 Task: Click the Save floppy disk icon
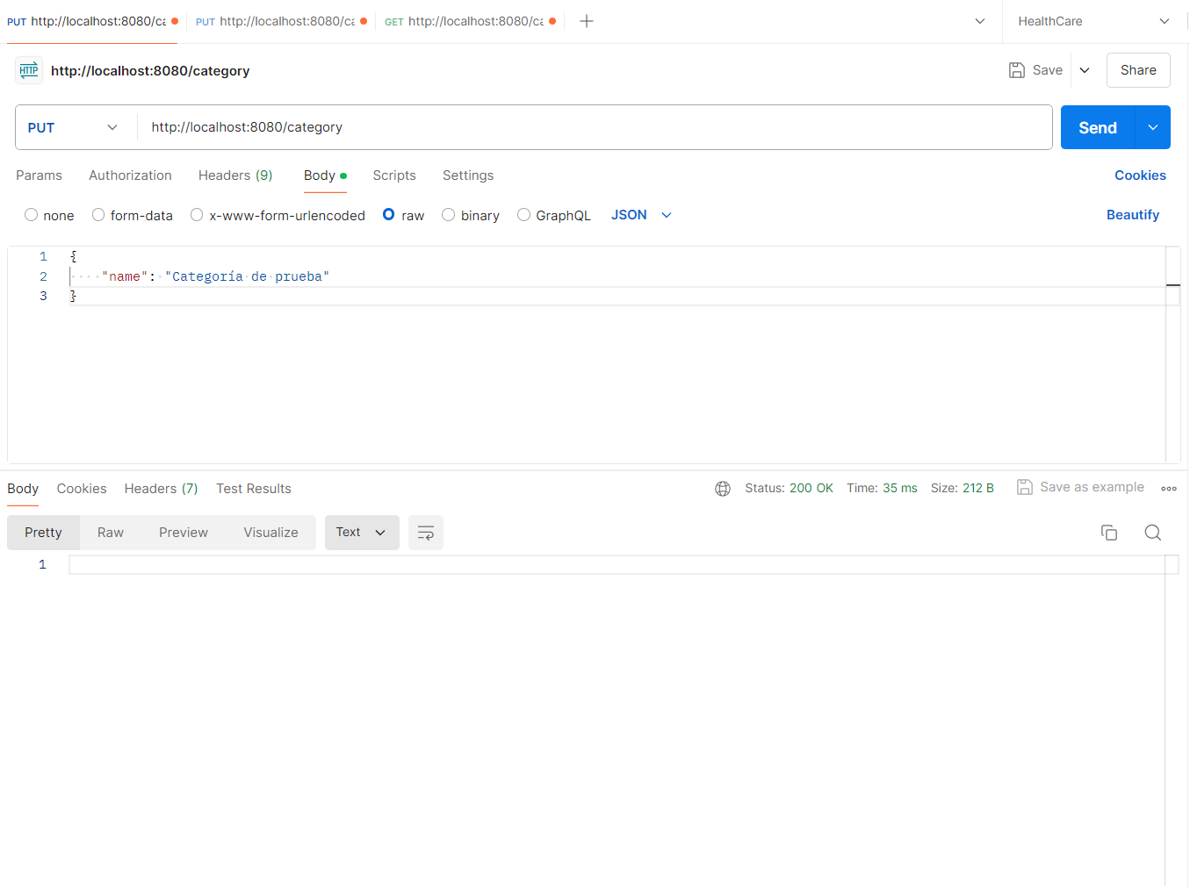click(1017, 70)
